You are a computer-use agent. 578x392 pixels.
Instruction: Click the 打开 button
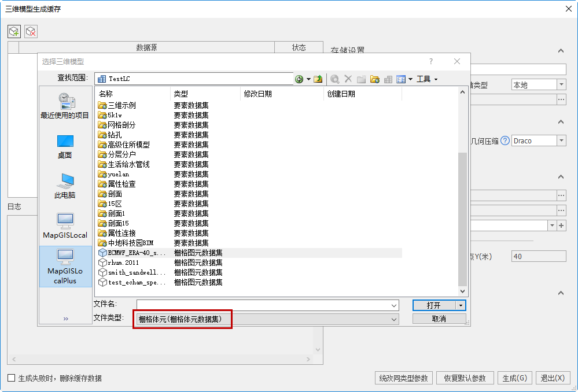pos(434,305)
